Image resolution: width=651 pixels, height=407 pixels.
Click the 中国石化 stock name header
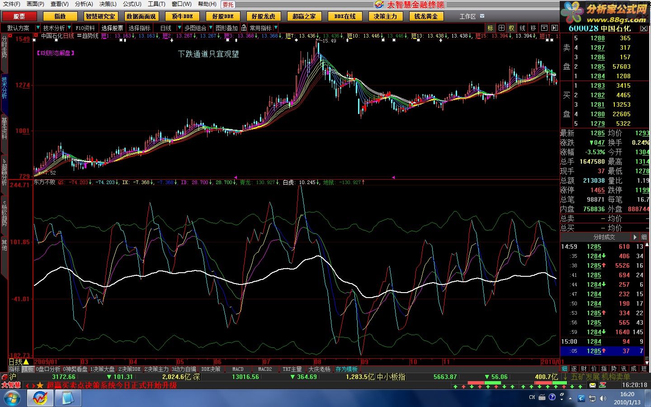(616, 28)
